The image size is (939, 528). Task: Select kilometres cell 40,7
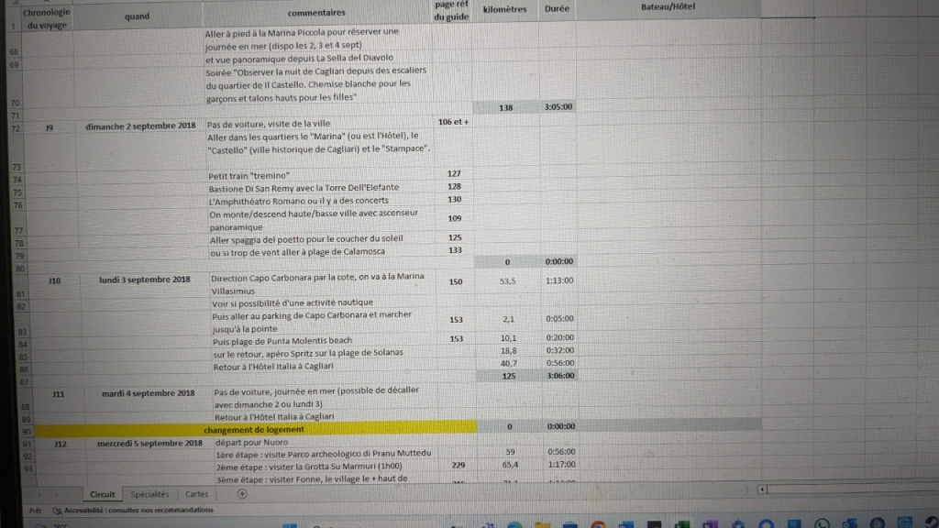509,363
